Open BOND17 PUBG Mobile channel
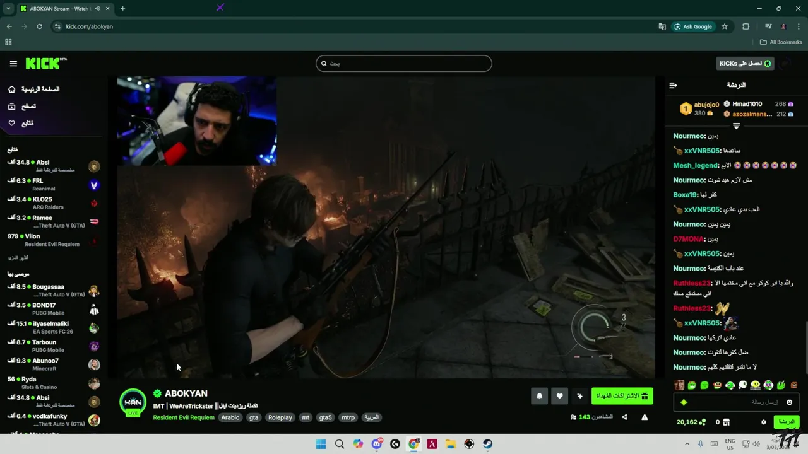This screenshot has height=454, width=808. coord(53,309)
